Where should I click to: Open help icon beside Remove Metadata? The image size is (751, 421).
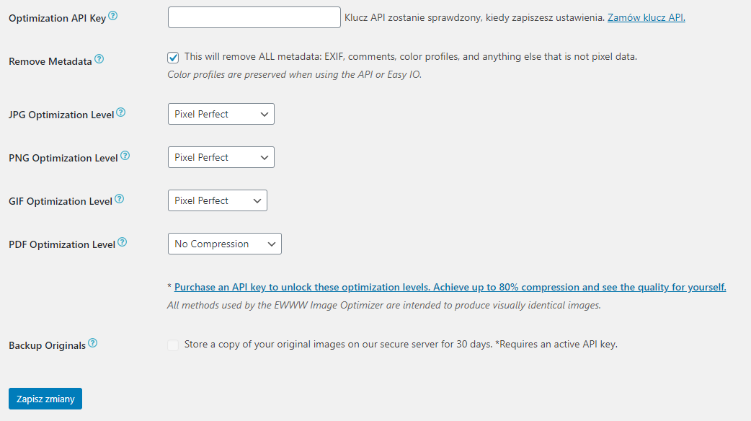(x=99, y=60)
